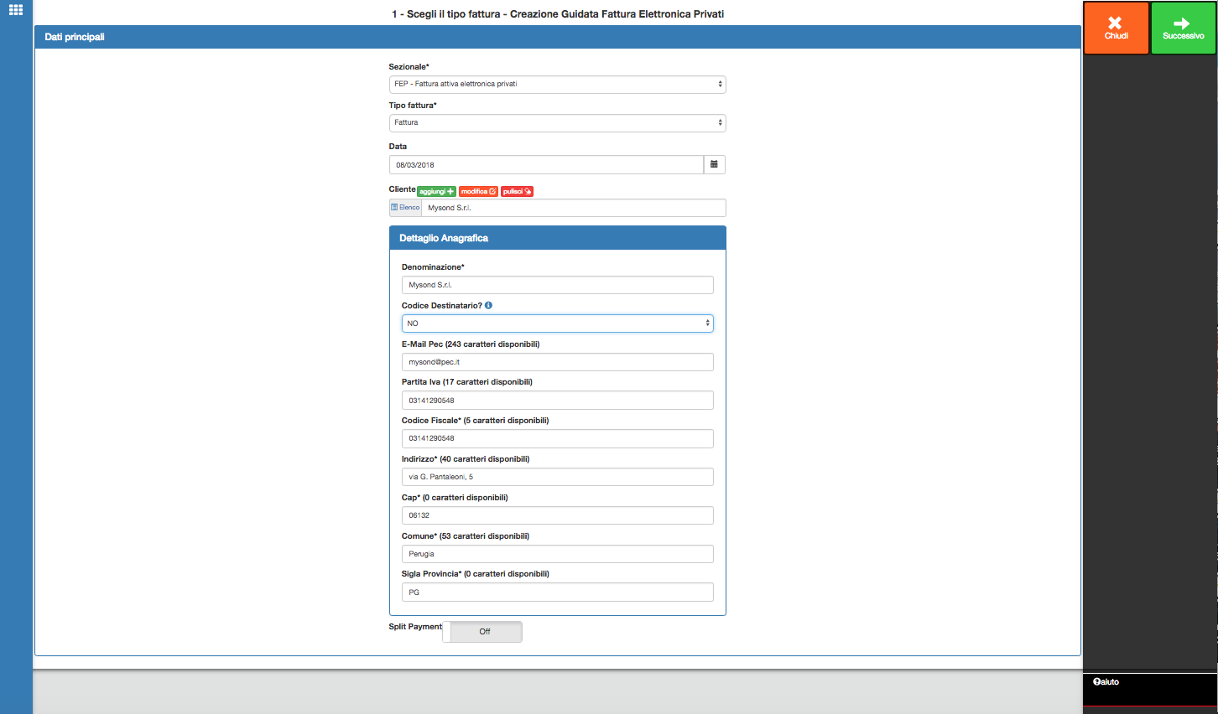Click the Sigla Provincia input field
The width and height of the screenshot is (1218, 714).
coord(557,592)
